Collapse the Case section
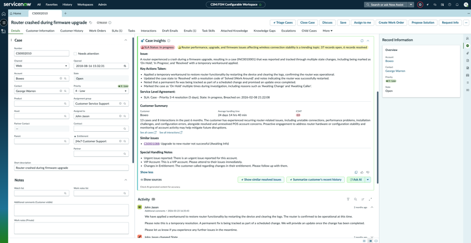Screen dimensions: 471x243 tap(126, 40)
